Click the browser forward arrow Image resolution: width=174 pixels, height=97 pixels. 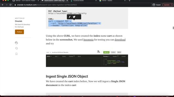(x=7, y=5)
